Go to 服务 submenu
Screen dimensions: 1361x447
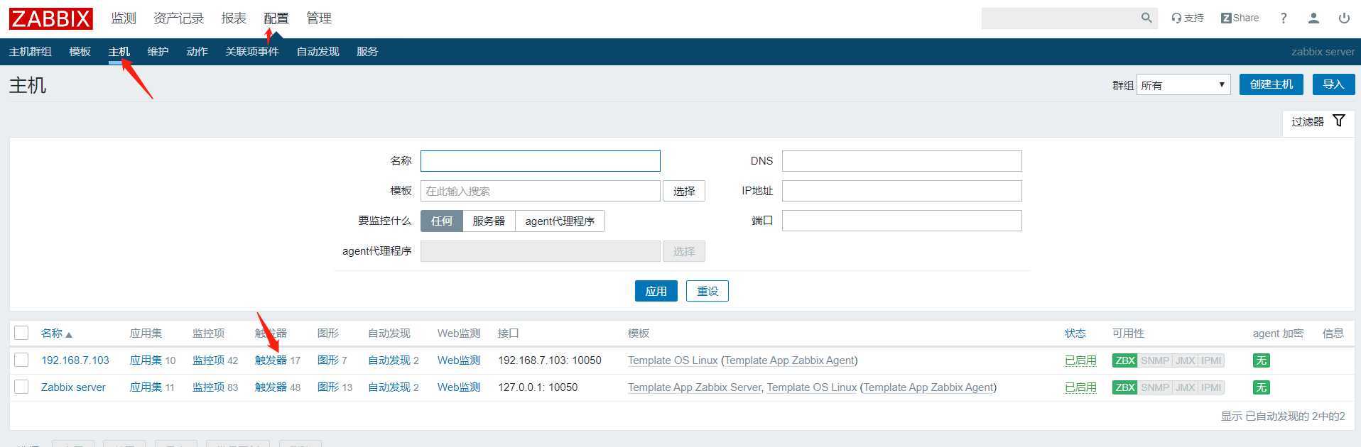tap(367, 52)
